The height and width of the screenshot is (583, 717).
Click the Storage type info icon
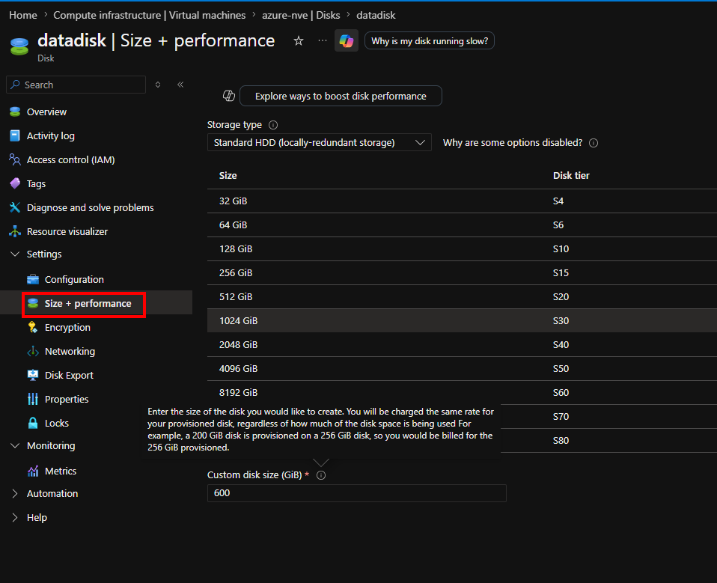point(273,125)
